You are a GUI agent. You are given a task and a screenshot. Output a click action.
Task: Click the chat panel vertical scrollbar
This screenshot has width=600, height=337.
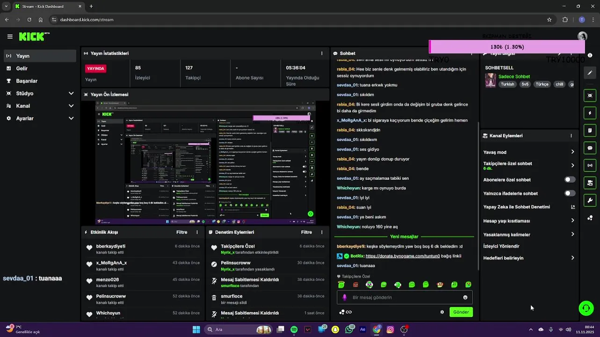point(477,196)
